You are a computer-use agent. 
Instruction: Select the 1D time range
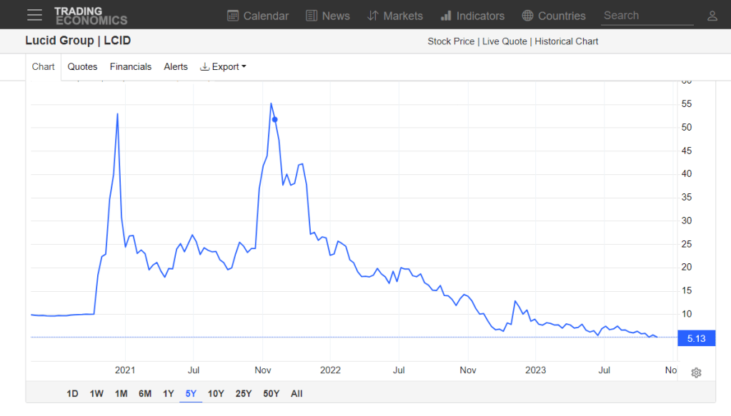pos(72,393)
